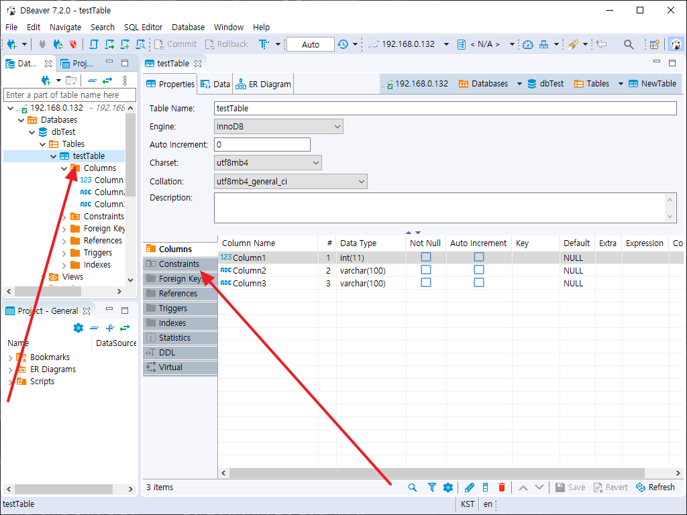This screenshot has width=687, height=515.
Task: Click the dbTest breadcrumb link
Action: tap(546, 84)
